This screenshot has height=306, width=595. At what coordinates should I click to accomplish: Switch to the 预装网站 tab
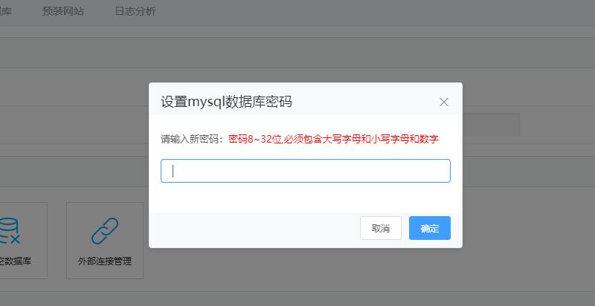coord(63,12)
